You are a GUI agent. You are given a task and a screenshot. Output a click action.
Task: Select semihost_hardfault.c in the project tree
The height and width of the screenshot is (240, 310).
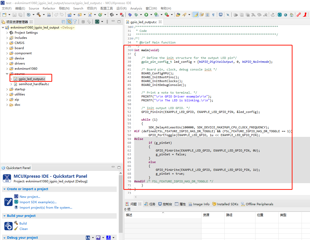click(x=34, y=84)
